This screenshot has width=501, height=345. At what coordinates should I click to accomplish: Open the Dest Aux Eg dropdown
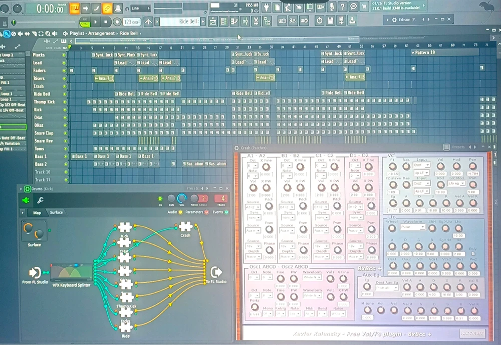click(387, 287)
